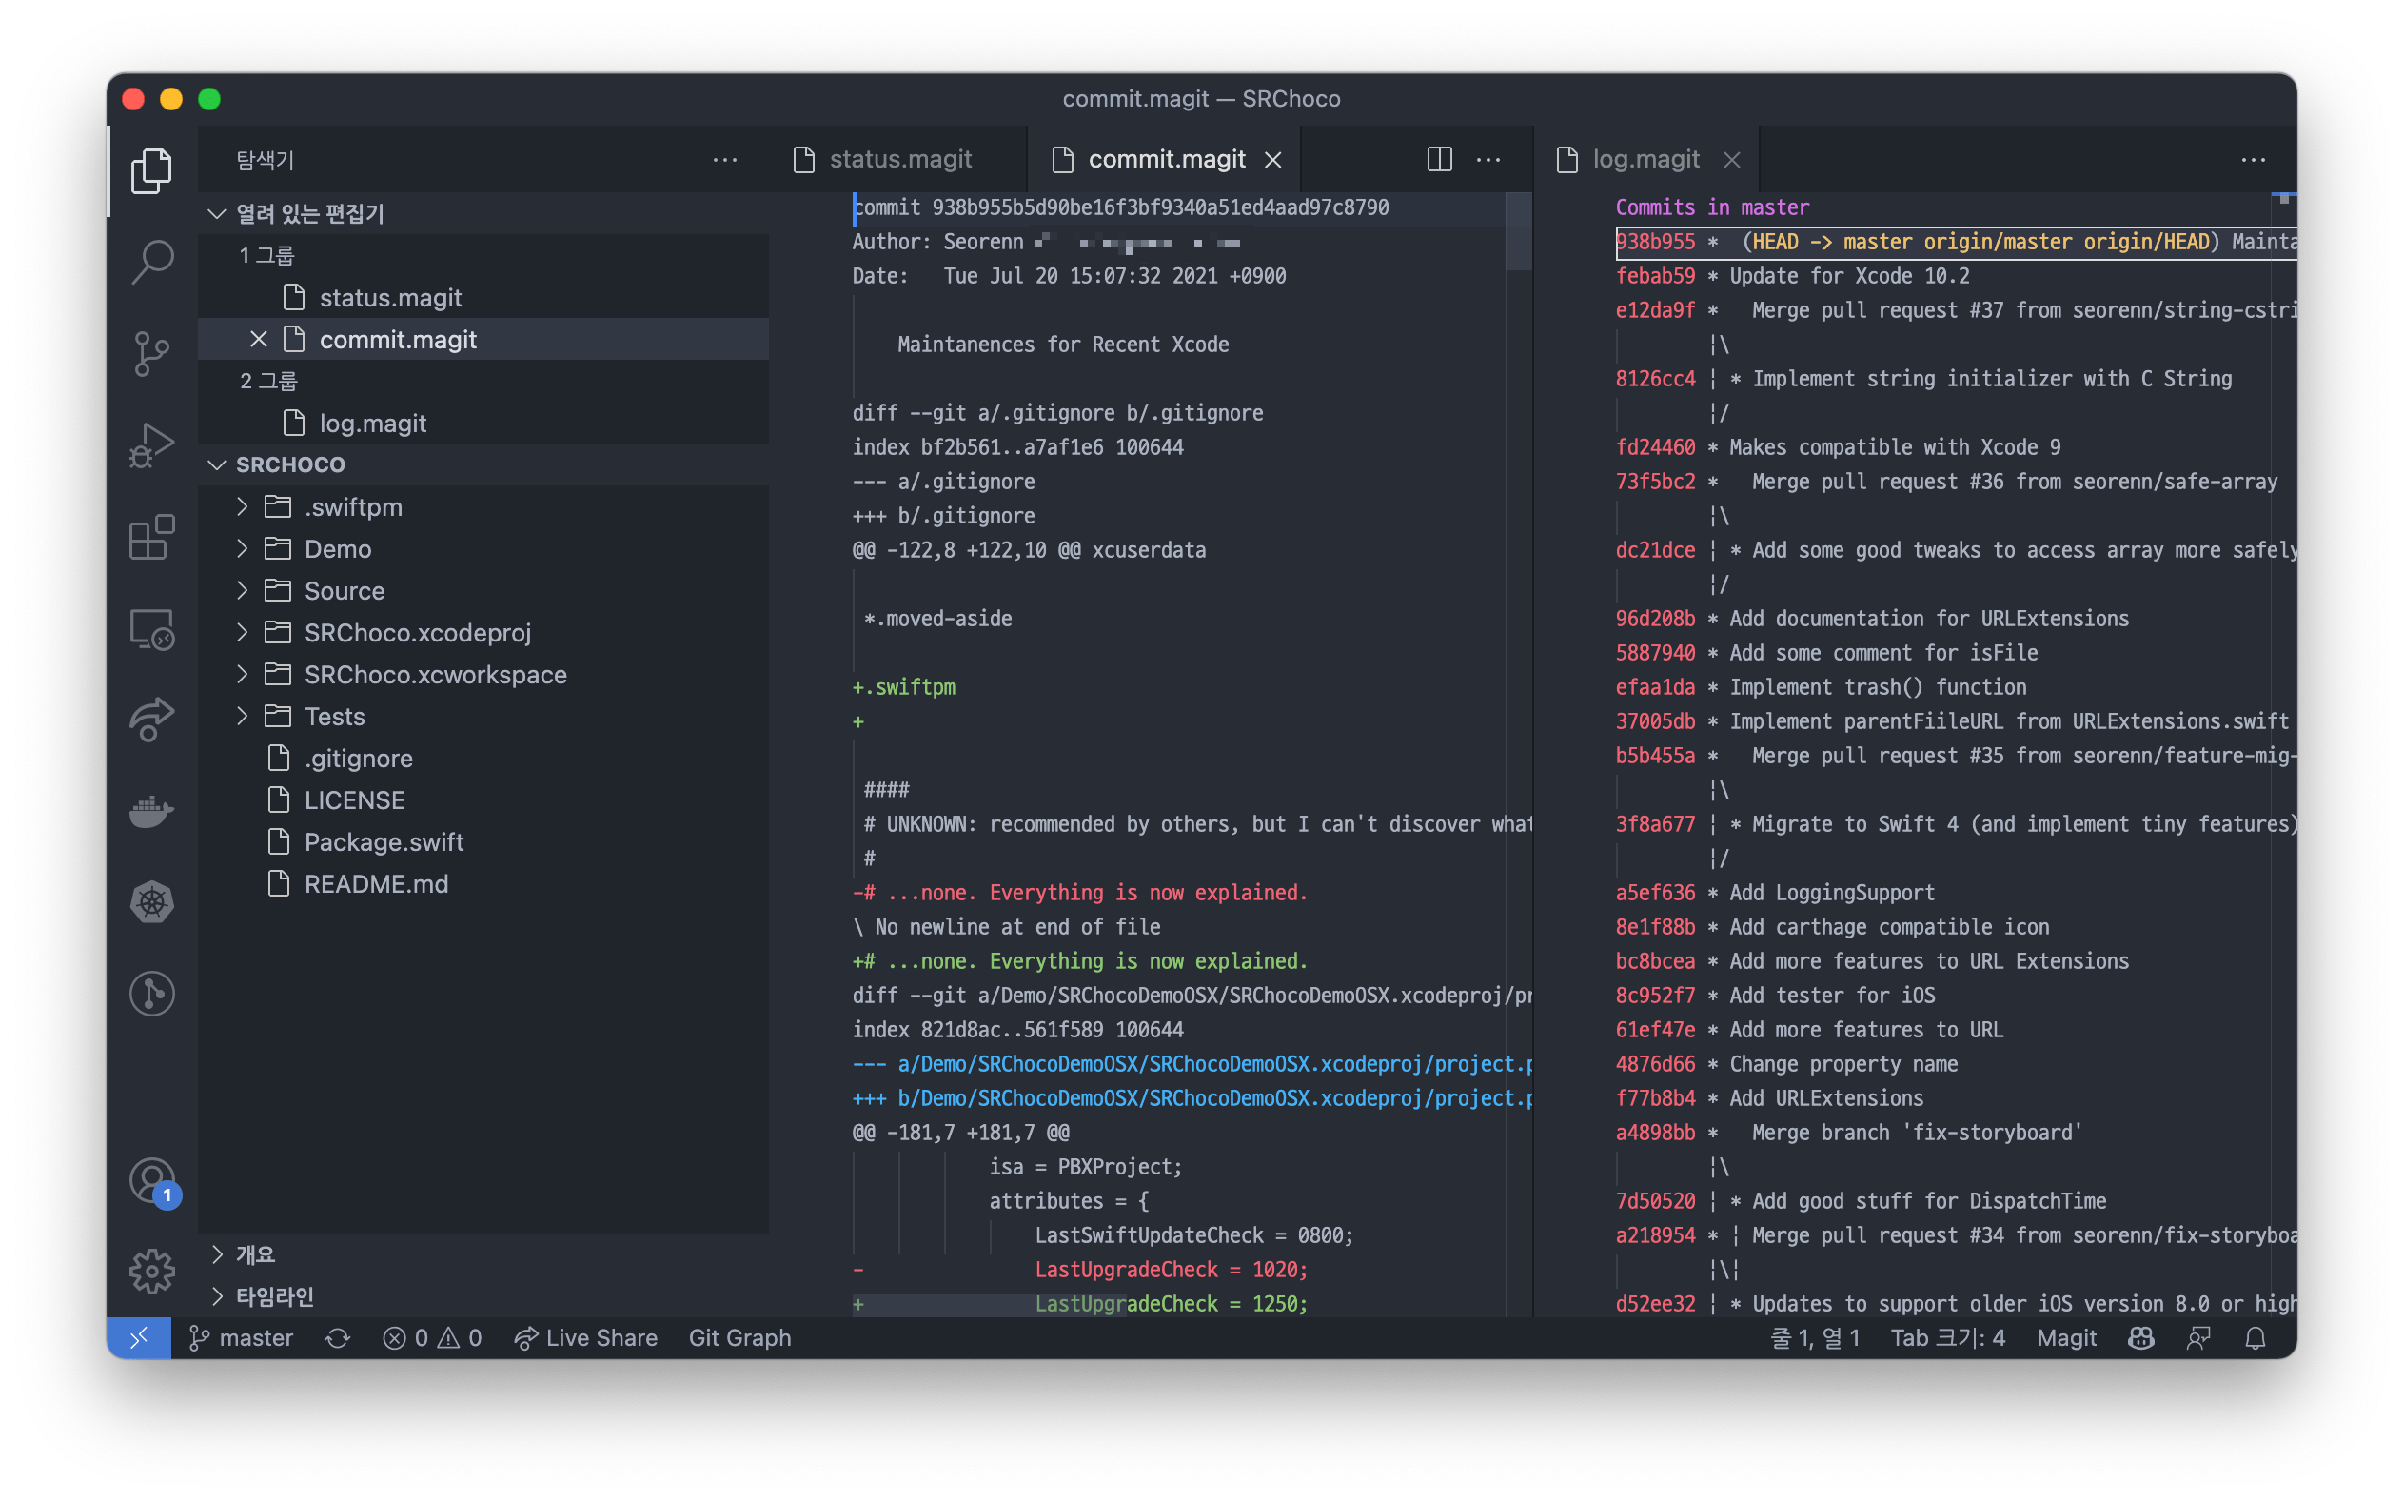Image resolution: width=2404 pixels, height=1500 pixels.
Task: Open Package.swift in the explorer
Action: [x=383, y=842]
